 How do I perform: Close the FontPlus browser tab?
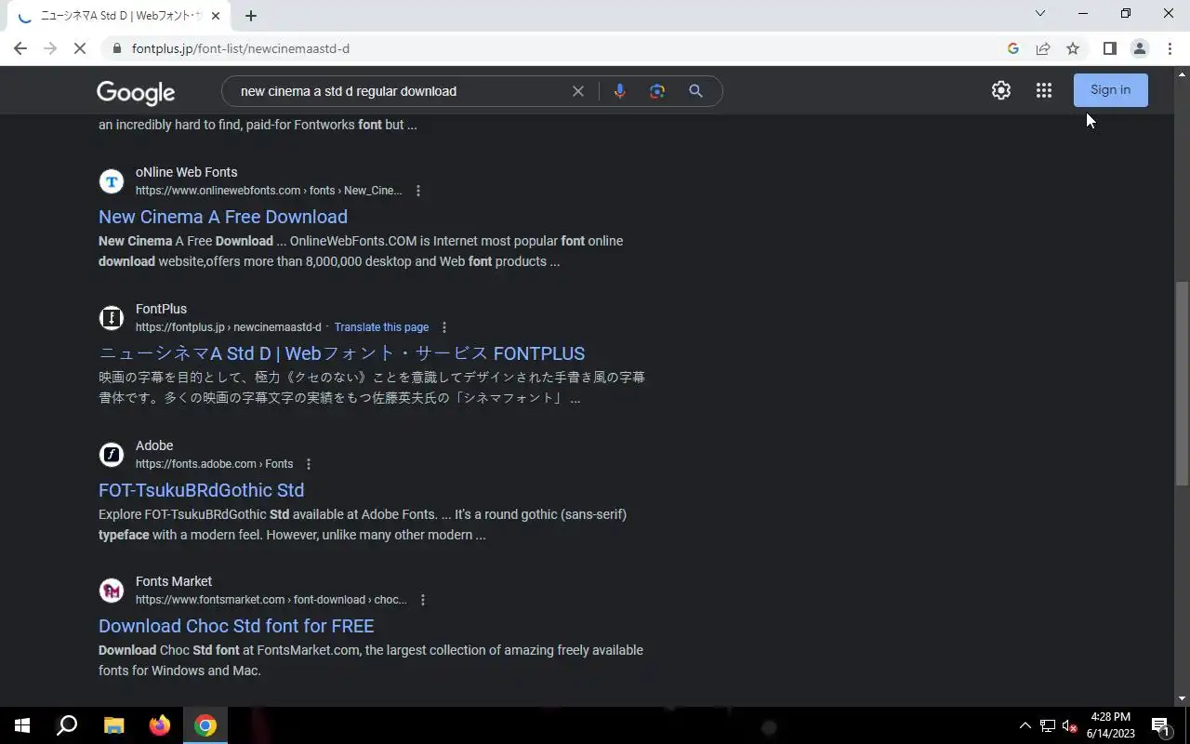pyautogui.click(x=216, y=16)
